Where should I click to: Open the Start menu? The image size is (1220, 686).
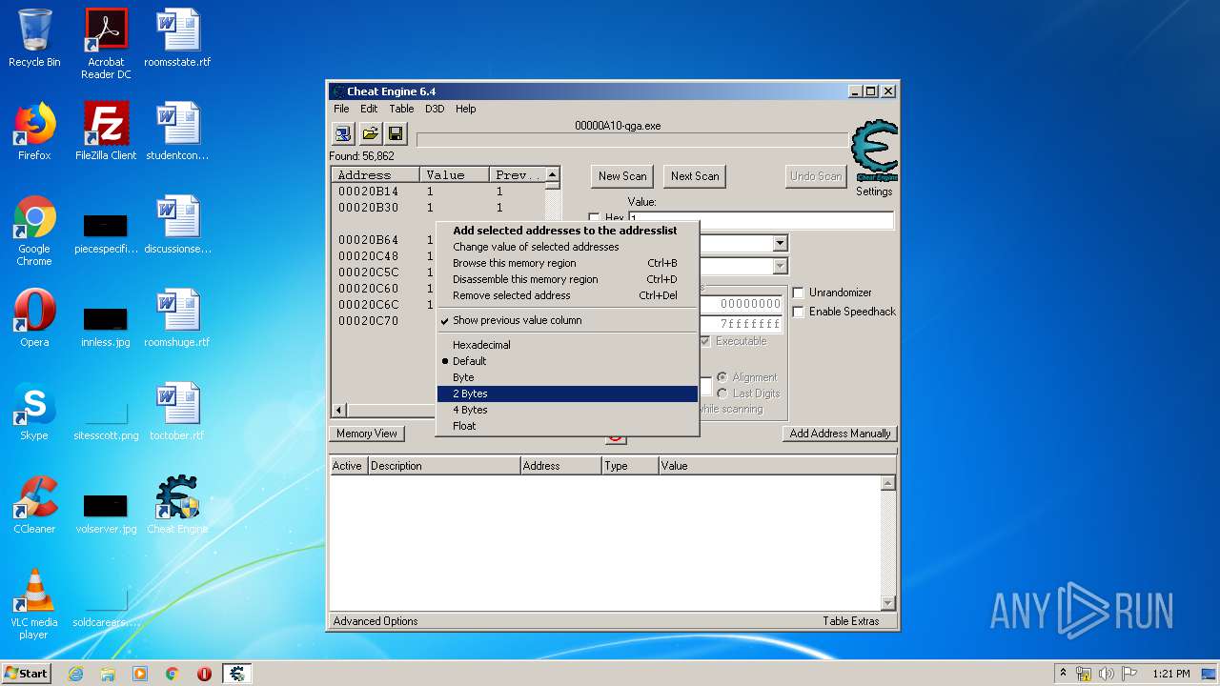coord(27,674)
